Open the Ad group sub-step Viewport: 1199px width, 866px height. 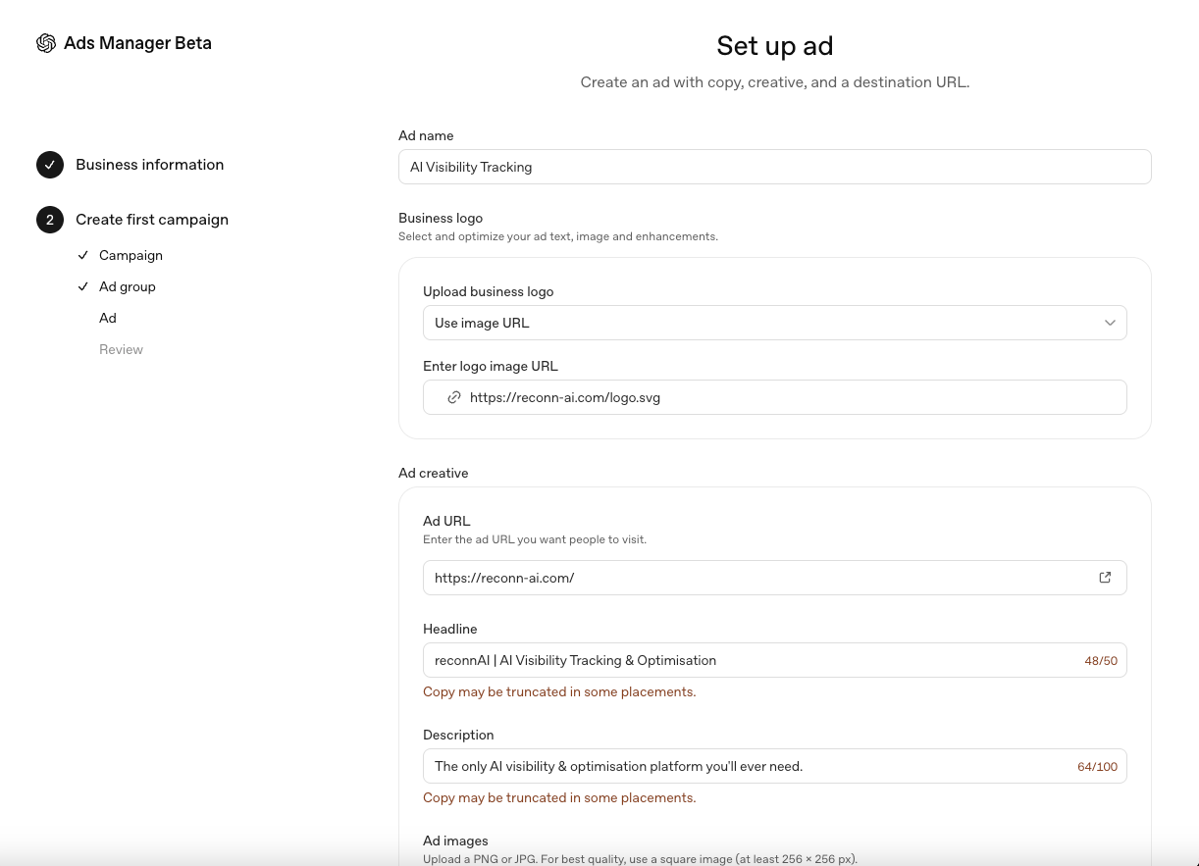pos(128,286)
